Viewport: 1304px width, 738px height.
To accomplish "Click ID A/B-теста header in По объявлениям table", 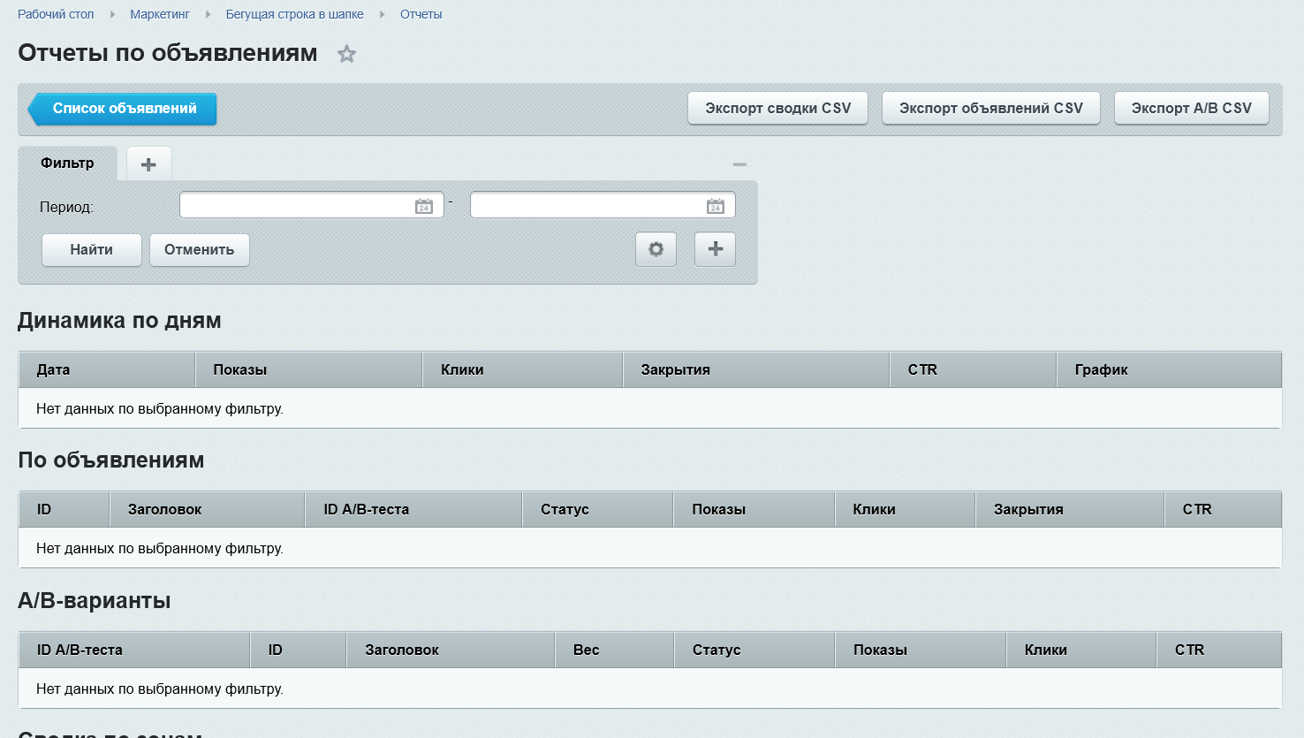I will click(414, 509).
